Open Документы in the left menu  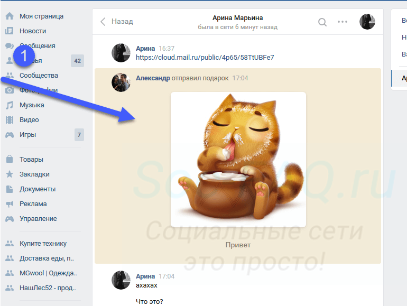coord(38,189)
